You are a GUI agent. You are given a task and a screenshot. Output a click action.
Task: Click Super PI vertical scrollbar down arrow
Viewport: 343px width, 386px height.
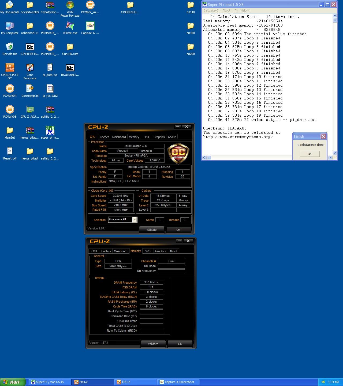(335, 153)
